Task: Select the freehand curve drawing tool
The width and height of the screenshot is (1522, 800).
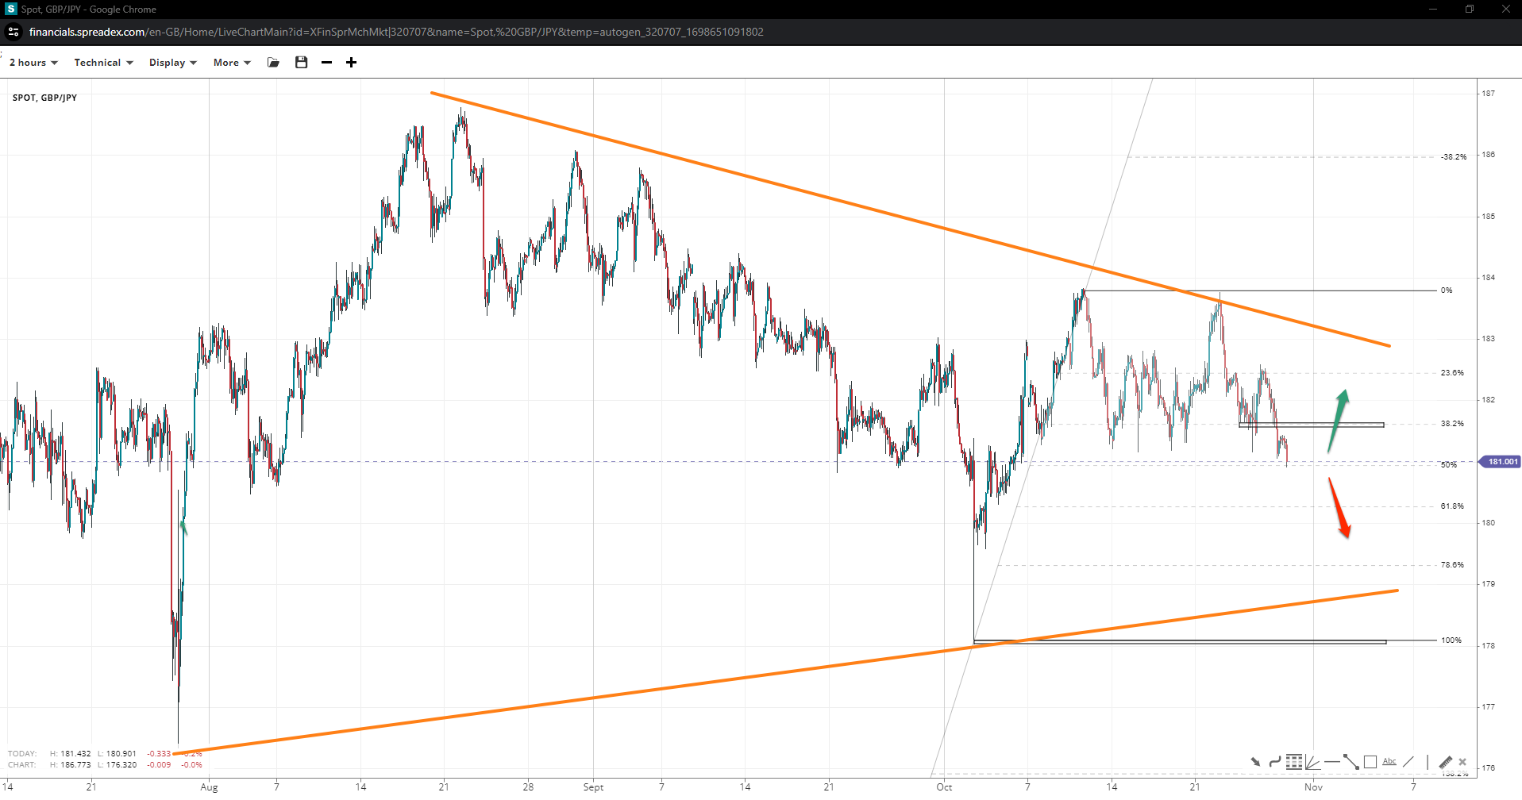Action: point(1274,762)
